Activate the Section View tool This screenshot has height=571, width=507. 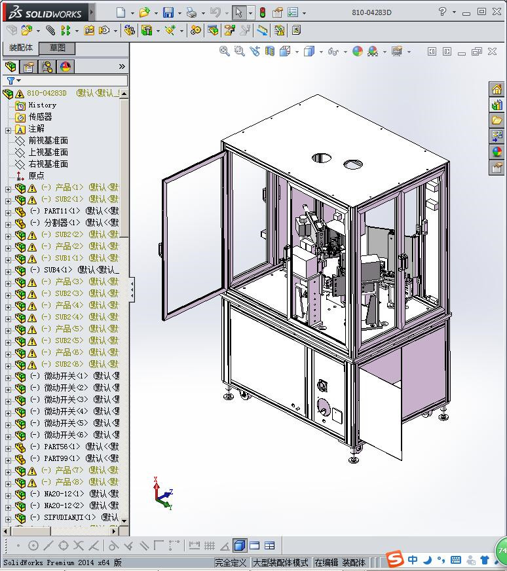pos(270,51)
